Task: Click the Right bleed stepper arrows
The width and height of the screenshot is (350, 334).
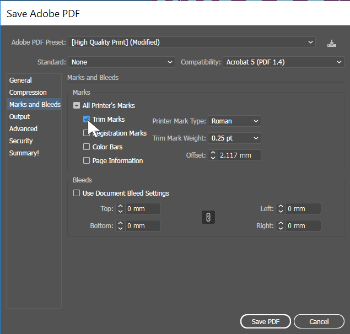Action: click(x=281, y=226)
